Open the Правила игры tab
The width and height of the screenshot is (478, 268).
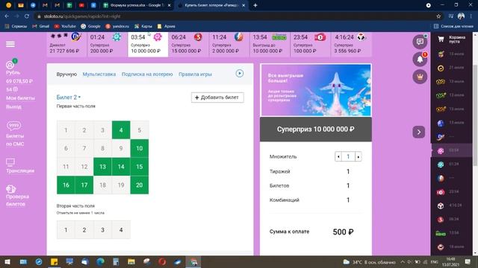(195, 74)
